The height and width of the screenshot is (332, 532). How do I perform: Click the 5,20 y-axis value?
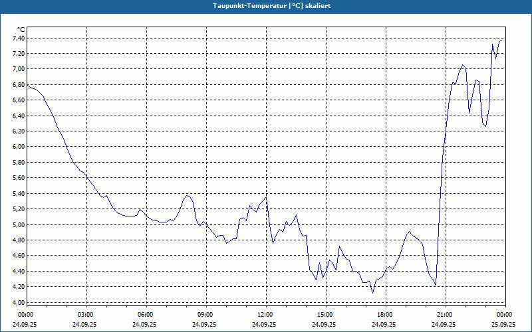pyautogui.click(x=19, y=208)
